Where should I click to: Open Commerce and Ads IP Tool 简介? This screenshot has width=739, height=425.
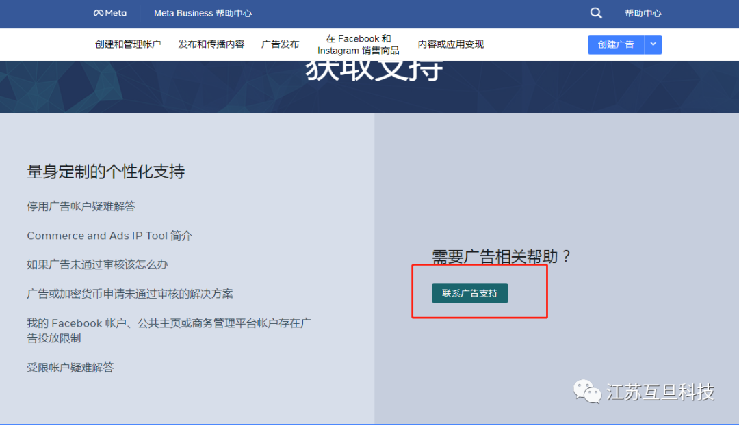coord(109,236)
